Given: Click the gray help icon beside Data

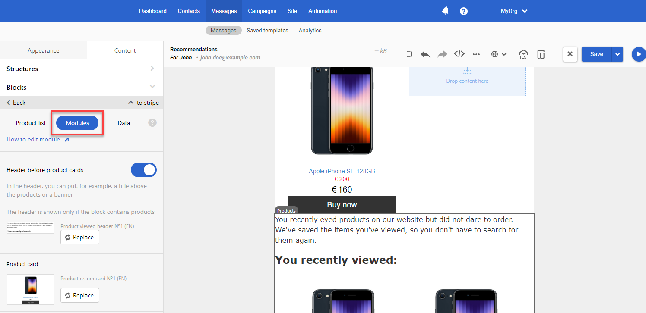Looking at the screenshot, I should pyautogui.click(x=152, y=123).
